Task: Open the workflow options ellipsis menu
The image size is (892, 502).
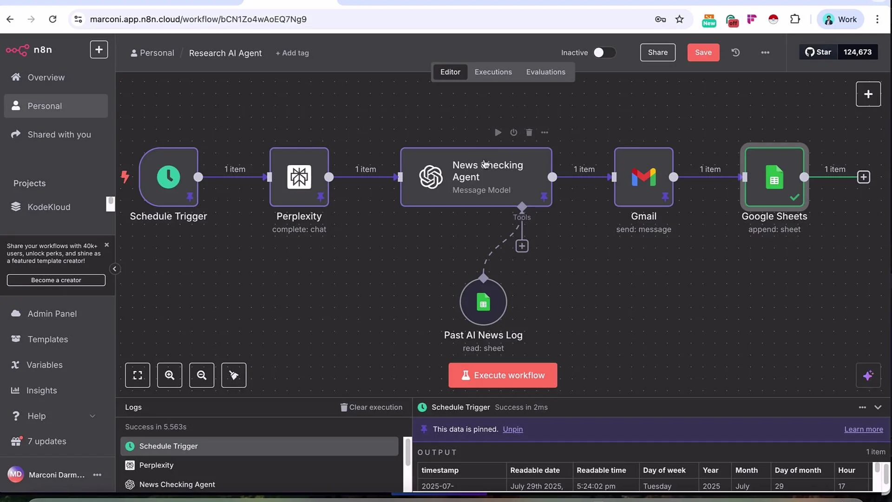Action: (x=765, y=53)
